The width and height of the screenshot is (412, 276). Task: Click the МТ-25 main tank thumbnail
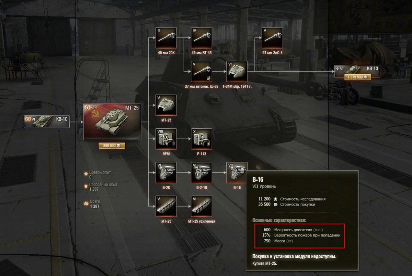[x=112, y=122]
